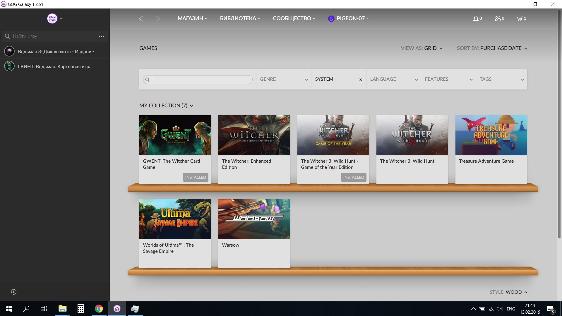
Task: Collapse MY COLLECTION (7) section
Action: (166, 106)
